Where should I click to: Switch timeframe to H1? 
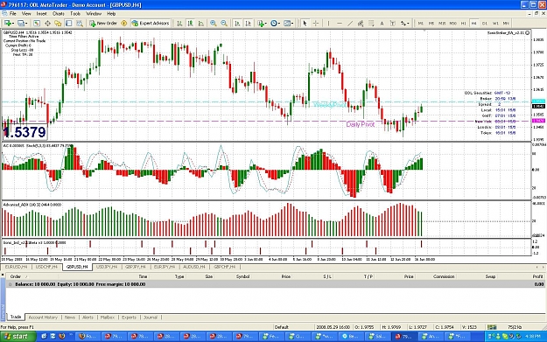[x=463, y=23]
